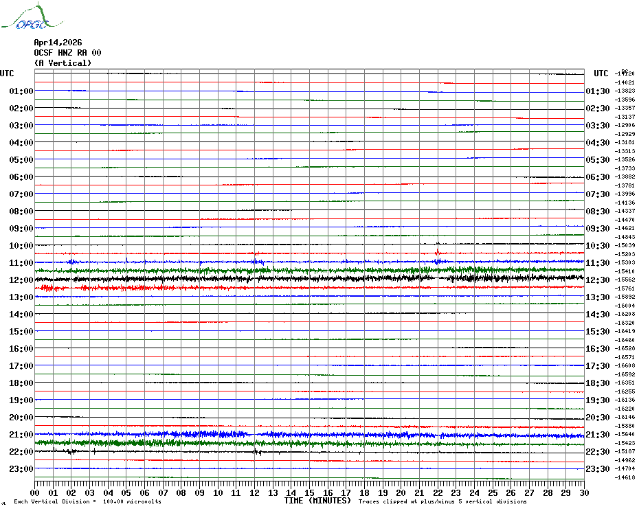Click the left time label '17:00'
Image resolution: width=639 pixels, height=511 pixels.
point(21,366)
